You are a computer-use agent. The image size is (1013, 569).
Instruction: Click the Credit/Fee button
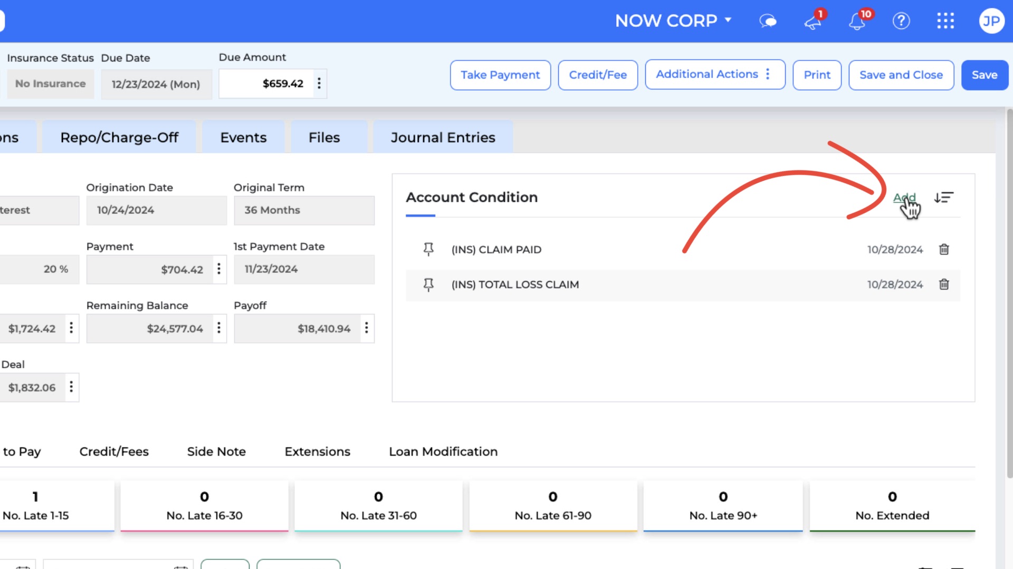click(x=598, y=75)
